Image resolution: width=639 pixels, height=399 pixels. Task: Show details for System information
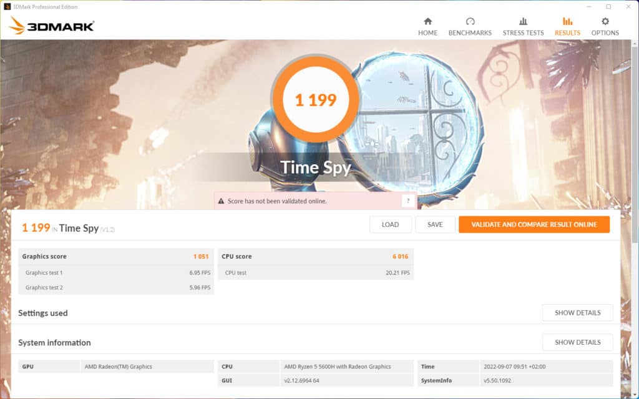[577, 342]
